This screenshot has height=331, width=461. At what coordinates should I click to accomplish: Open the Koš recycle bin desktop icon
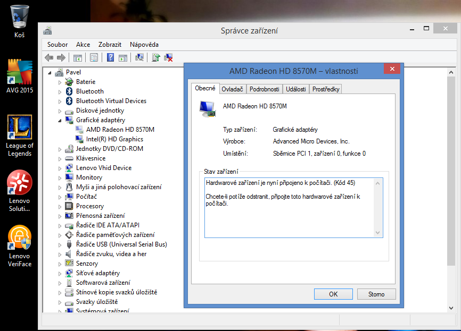[x=19, y=21]
